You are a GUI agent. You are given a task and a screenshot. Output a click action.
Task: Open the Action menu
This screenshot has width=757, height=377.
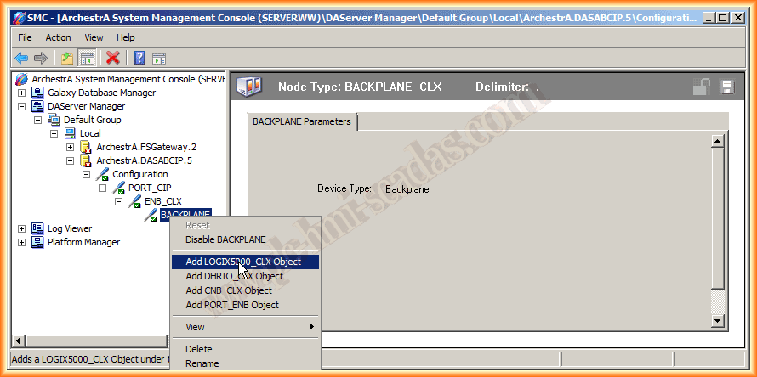pyautogui.click(x=59, y=37)
